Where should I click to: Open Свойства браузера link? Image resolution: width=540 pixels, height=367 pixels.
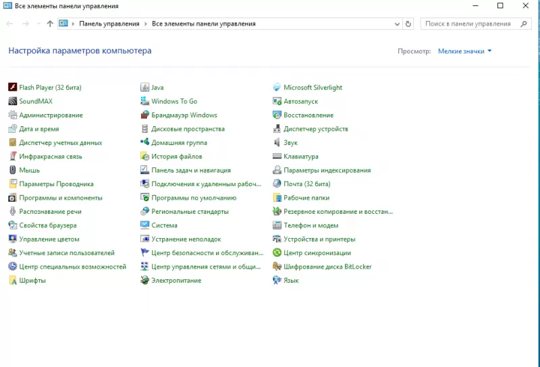[48, 225]
